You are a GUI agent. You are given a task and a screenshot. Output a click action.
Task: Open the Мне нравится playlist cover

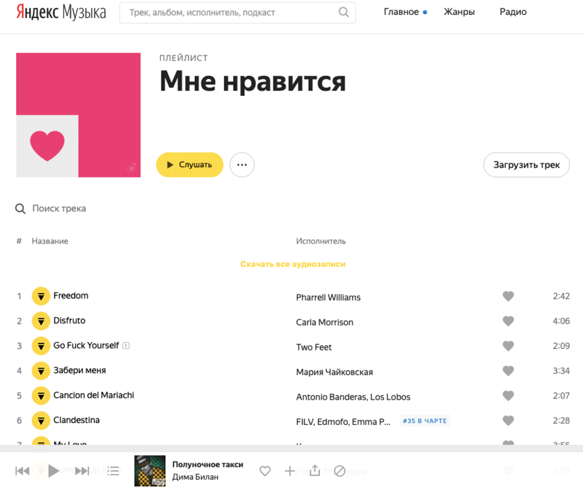78,115
